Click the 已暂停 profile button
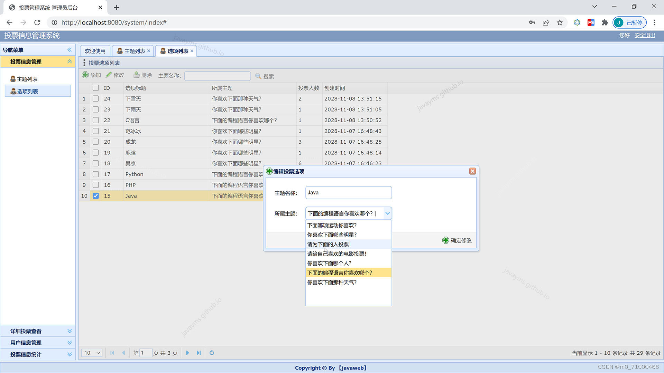The width and height of the screenshot is (664, 373). pyautogui.click(x=630, y=22)
